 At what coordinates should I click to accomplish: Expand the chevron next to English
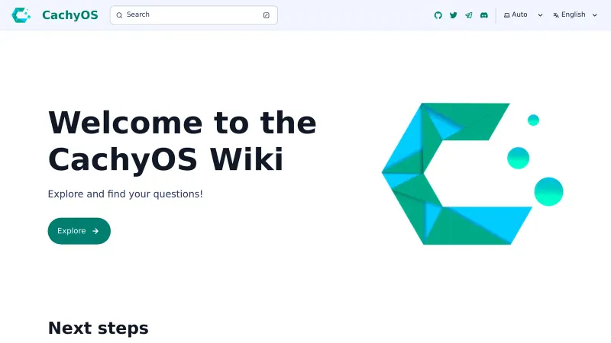[x=594, y=15]
